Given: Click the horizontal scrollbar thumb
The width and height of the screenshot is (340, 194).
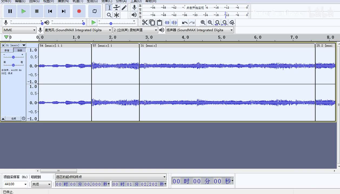Looking at the screenshot, I should click(x=58, y=171).
